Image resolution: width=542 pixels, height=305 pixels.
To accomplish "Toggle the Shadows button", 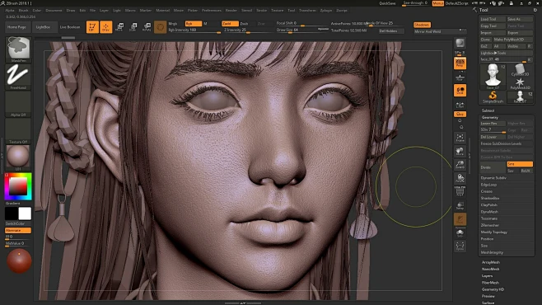I will click(x=422, y=25).
